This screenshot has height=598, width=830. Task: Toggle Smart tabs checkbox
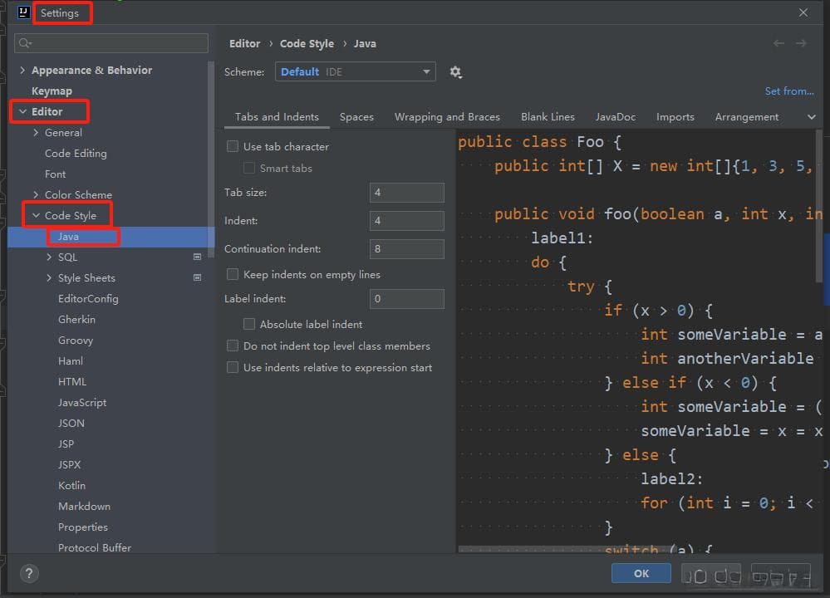pyautogui.click(x=248, y=168)
